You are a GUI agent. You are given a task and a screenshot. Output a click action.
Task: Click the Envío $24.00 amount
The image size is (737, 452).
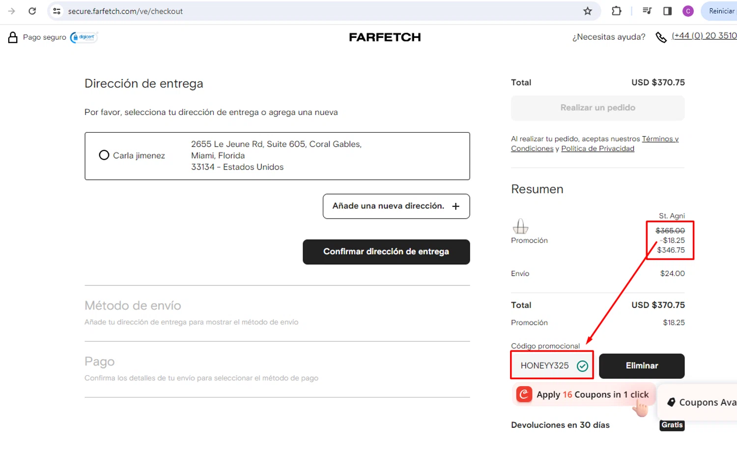(x=672, y=273)
